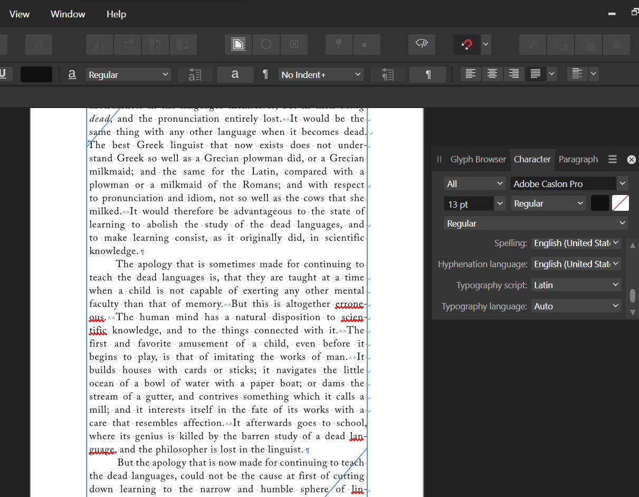Open the justify options dropdown arrow
Screen dimensions: 639x497
coord(552,74)
